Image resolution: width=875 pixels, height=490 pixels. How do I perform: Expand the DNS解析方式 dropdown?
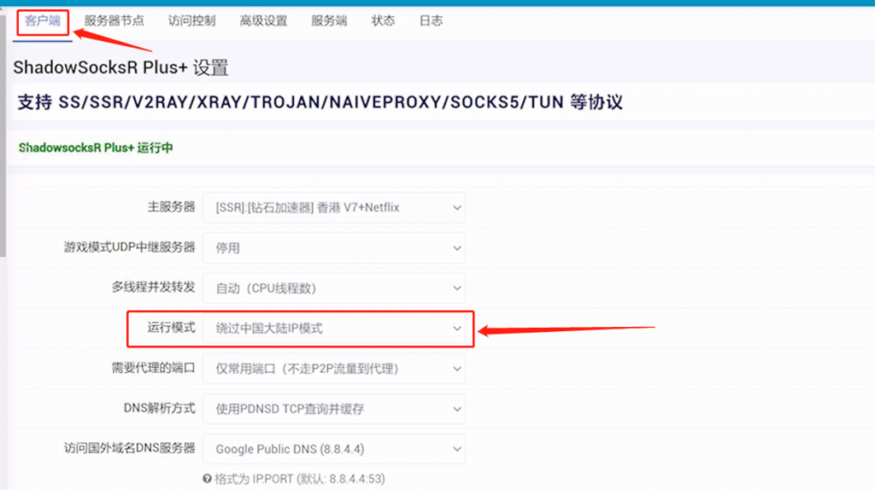(334, 409)
